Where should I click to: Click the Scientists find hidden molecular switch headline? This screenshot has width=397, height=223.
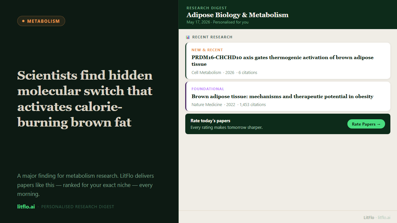tap(85, 99)
